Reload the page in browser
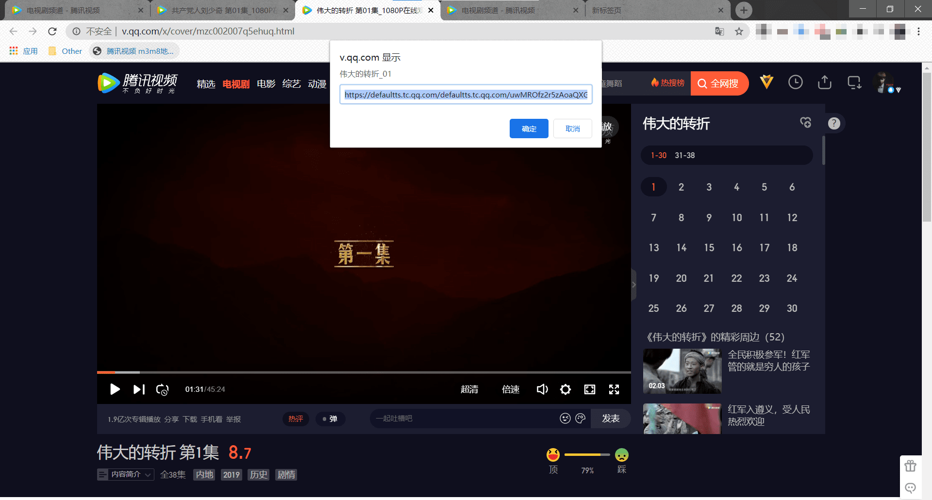The height and width of the screenshot is (500, 932). 52,32
